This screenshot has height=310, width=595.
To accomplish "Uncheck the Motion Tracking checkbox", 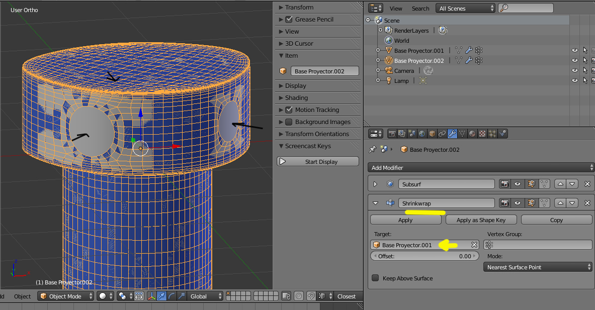I will pyautogui.click(x=289, y=110).
